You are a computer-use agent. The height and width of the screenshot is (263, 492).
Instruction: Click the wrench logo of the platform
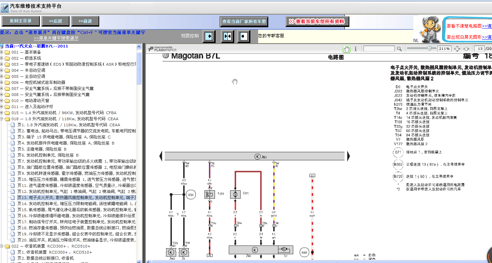[x=5, y=8]
